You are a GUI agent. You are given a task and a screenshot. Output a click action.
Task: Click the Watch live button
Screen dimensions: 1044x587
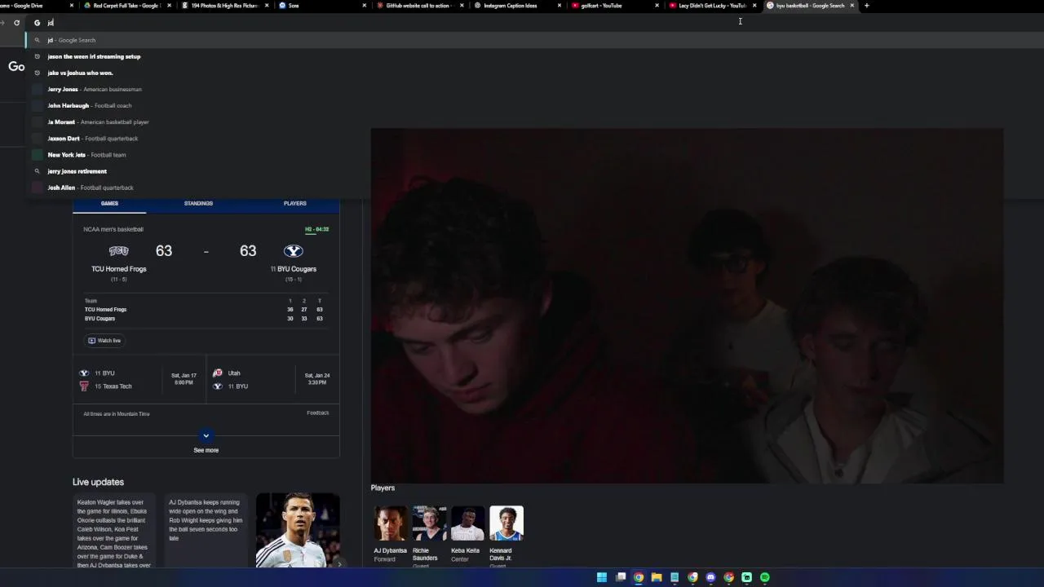click(x=105, y=341)
